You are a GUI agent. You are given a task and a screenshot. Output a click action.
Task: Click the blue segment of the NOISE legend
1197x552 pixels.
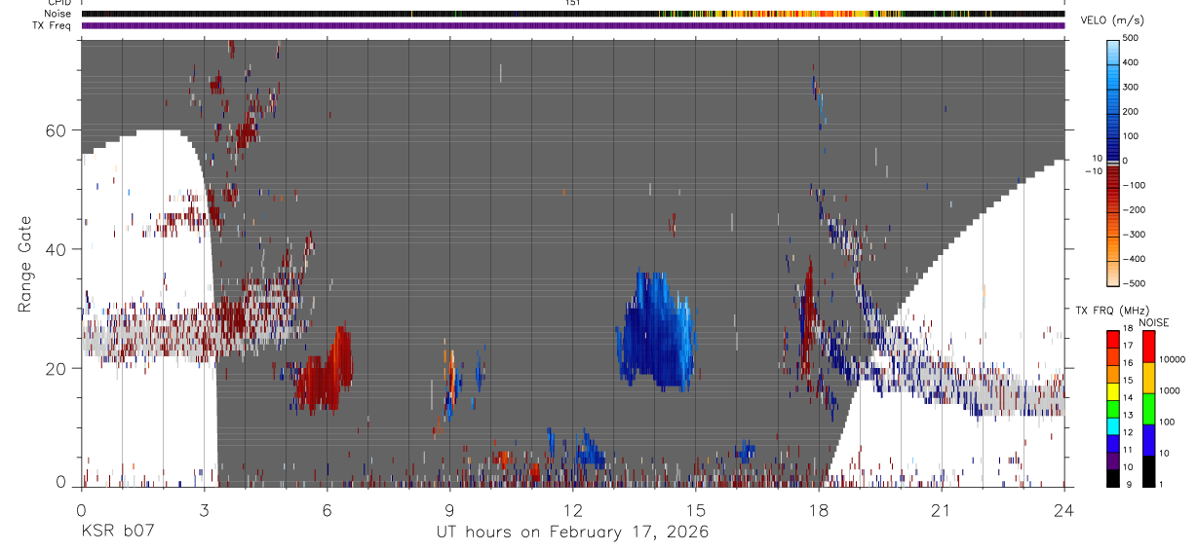pyautogui.click(x=1148, y=440)
